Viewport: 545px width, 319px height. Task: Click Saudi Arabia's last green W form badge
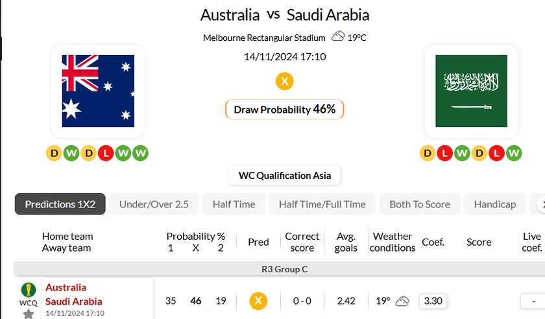514,153
